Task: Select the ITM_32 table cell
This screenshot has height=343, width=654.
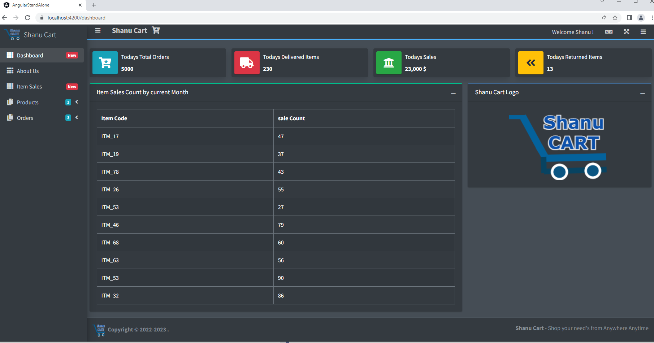Action: click(x=185, y=295)
